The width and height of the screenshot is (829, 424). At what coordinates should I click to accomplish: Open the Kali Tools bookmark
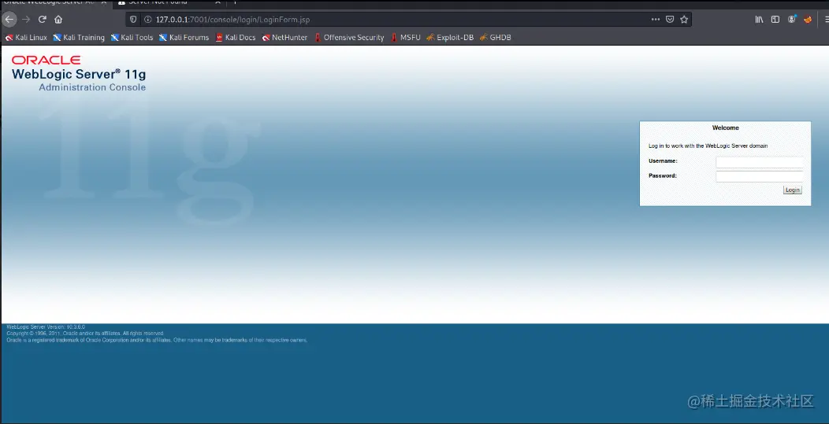click(x=132, y=38)
